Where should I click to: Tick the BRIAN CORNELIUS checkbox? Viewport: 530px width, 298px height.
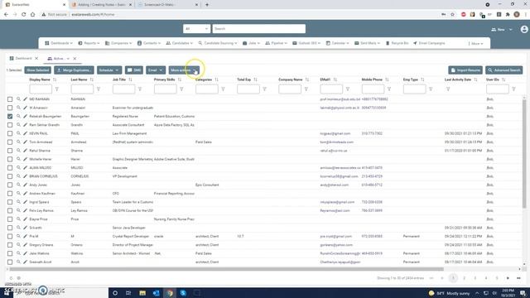[10, 176]
